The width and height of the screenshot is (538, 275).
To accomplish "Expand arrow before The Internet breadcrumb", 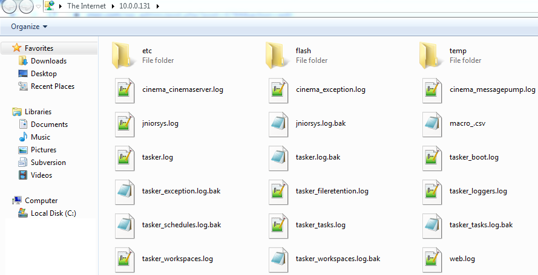I will [x=61, y=6].
